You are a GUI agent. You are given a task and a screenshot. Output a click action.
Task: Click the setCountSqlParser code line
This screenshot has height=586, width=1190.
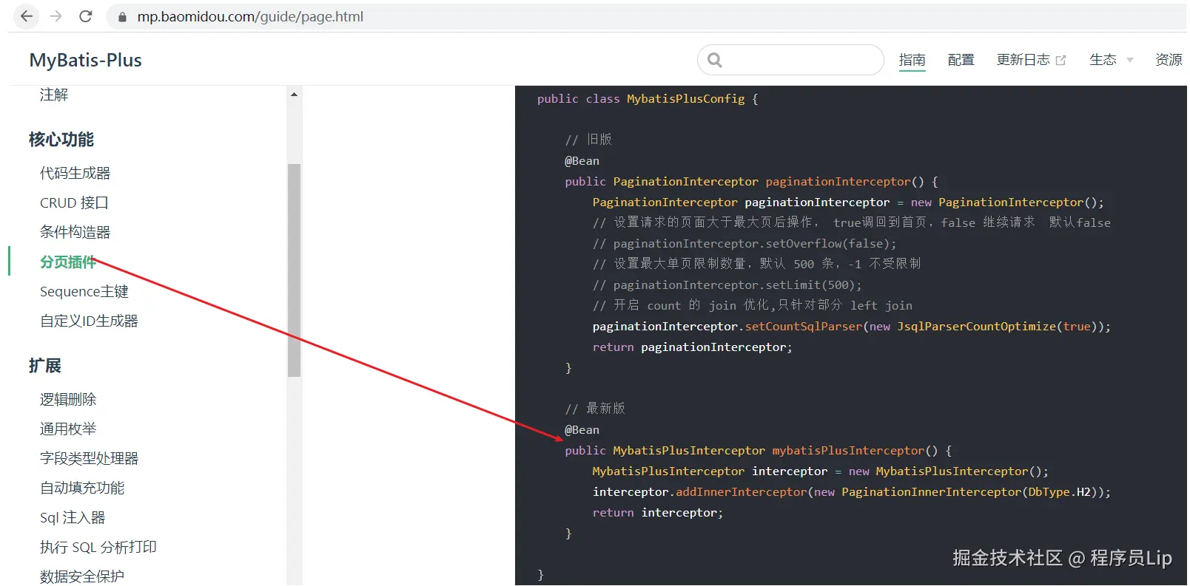coord(852,326)
